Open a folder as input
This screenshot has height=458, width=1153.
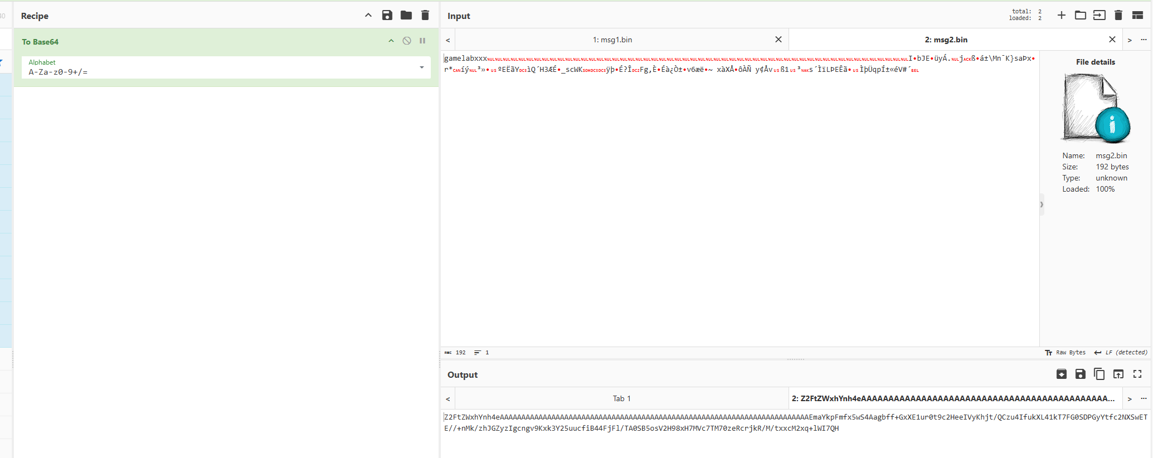(1081, 16)
